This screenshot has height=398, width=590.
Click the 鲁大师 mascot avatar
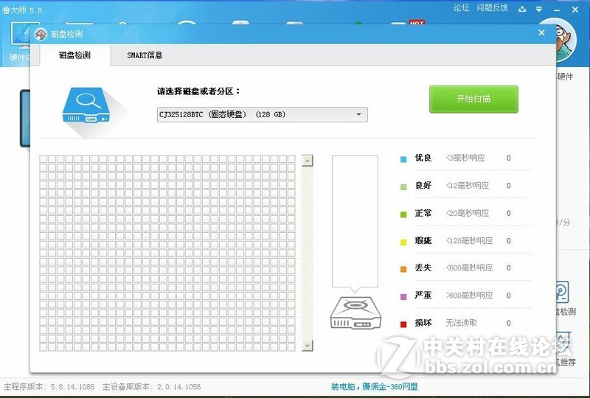(566, 41)
